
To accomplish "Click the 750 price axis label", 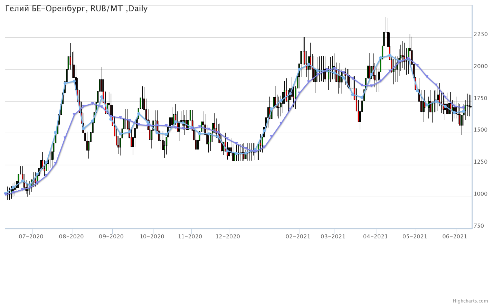I will [x=479, y=226].
